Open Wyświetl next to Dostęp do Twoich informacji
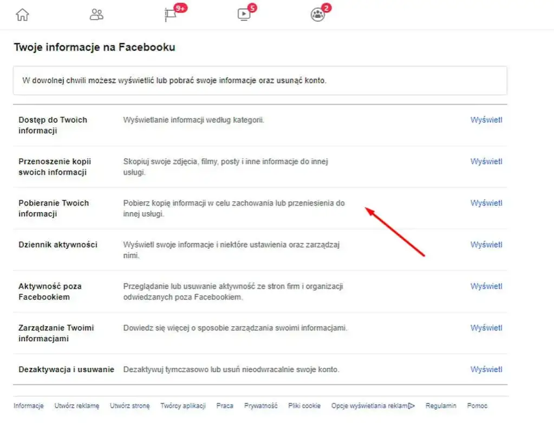Viewport: 554px width, 423px height. (x=486, y=120)
